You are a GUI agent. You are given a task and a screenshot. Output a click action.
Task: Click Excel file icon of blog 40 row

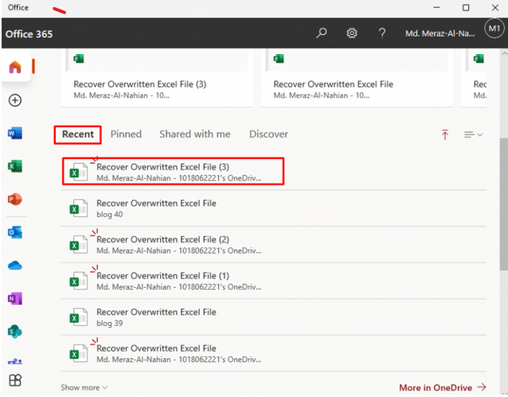(x=78, y=208)
